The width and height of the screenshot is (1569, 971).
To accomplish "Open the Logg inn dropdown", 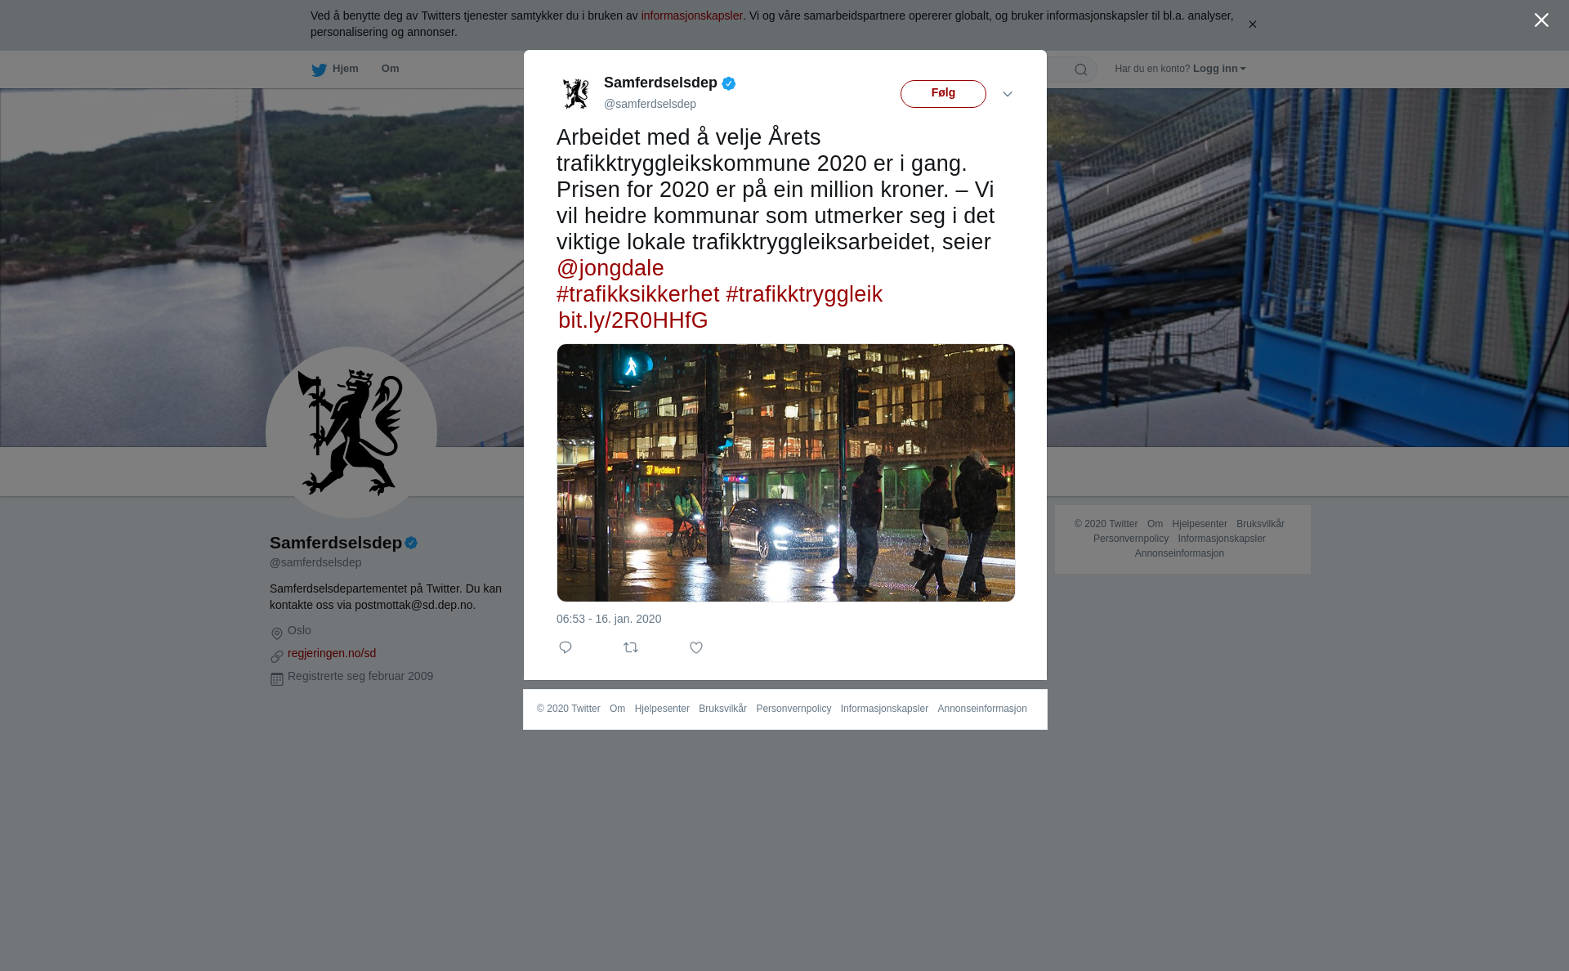I will click(1219, 69).
